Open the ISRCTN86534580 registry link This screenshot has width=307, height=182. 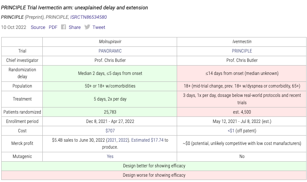[88, 17]
